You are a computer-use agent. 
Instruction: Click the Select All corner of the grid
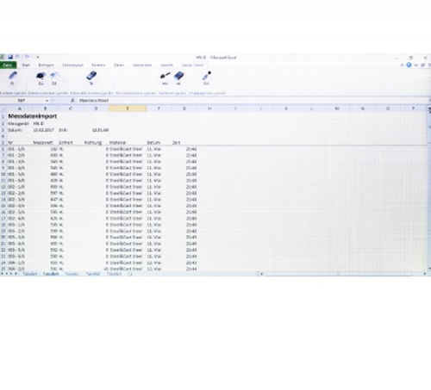3,108
